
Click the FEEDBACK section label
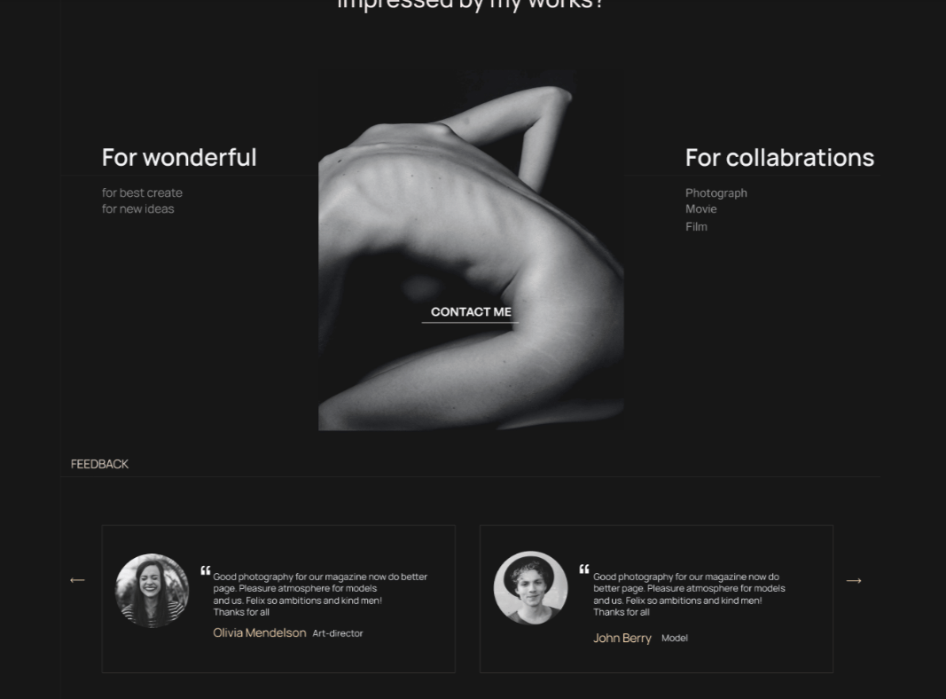tap(99, 464)
